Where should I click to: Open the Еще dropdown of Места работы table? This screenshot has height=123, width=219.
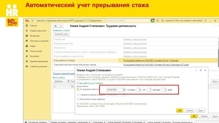pyautogui.click(x=215, y=81)
